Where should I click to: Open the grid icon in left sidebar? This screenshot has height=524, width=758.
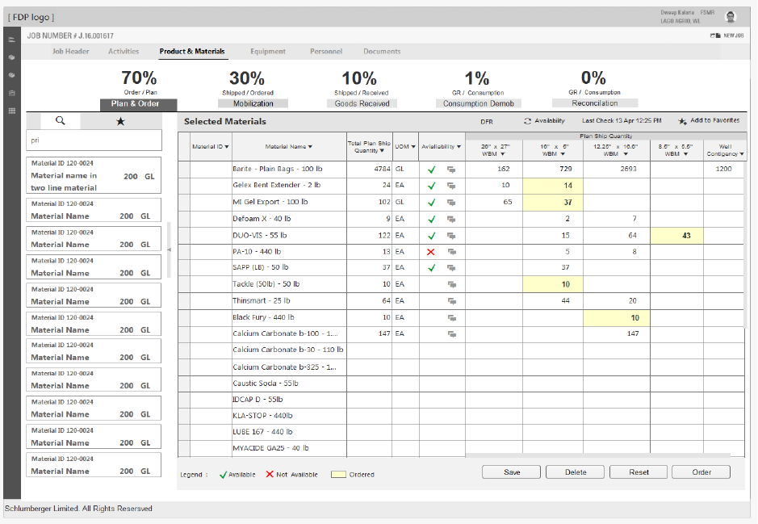click(11, 110)
